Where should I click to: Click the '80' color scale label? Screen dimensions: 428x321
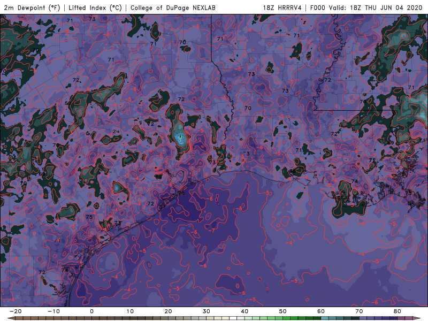tap(398, 311)
